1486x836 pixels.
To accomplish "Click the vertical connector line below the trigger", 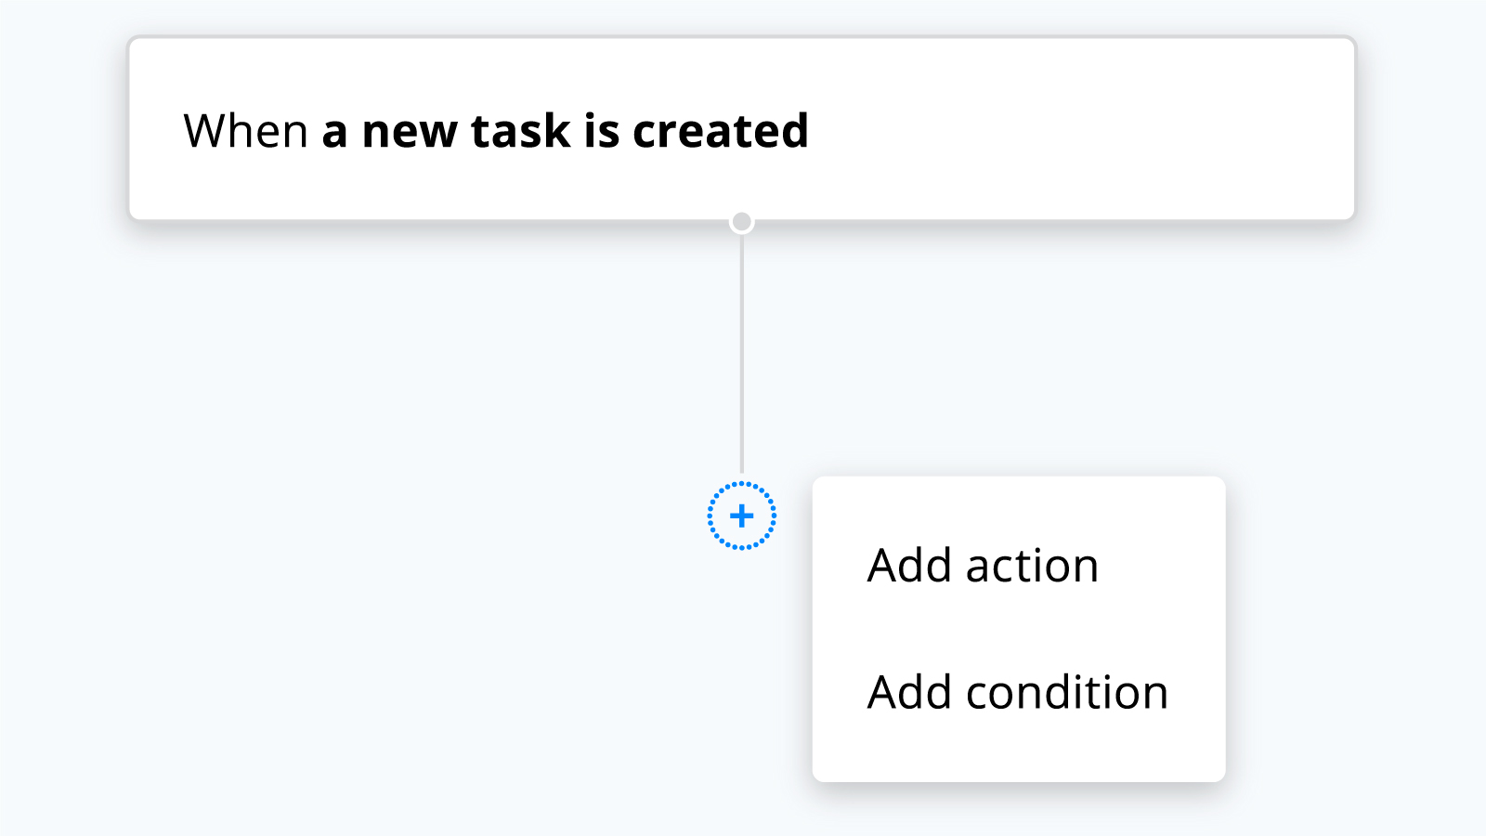I will point(741,353).
